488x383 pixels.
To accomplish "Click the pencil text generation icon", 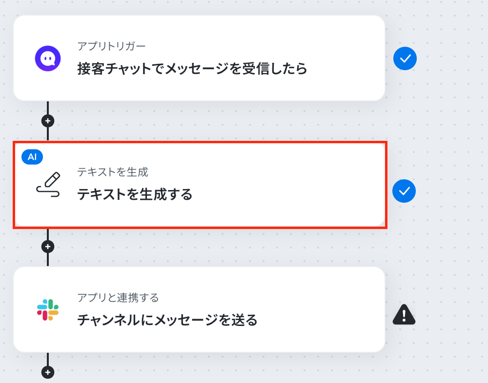I will (48, 184).
